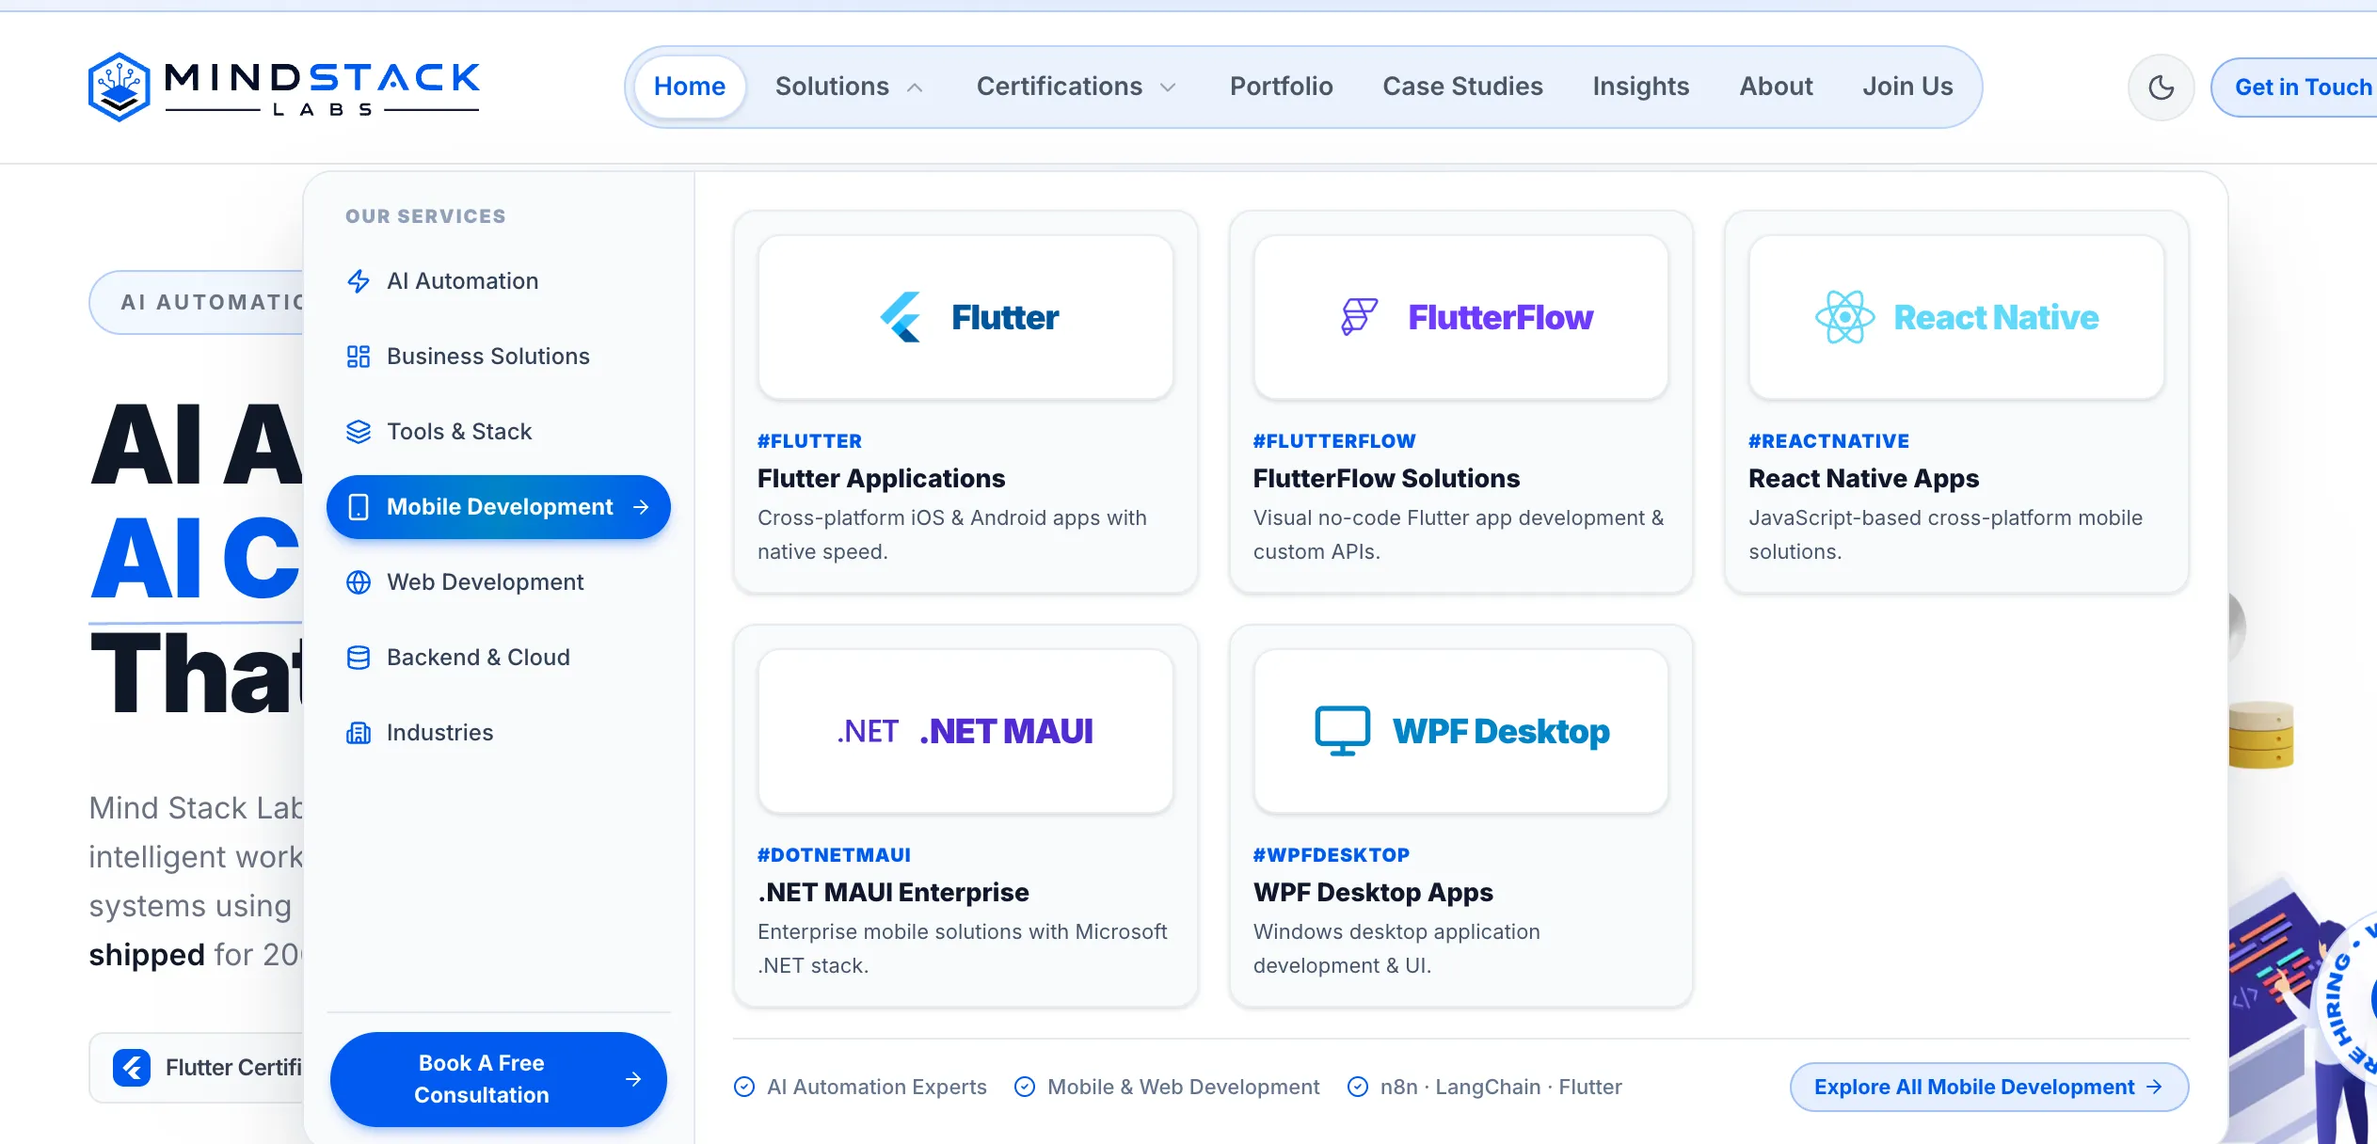Click the #FLUTTER hashtag label

click(809, 441)
